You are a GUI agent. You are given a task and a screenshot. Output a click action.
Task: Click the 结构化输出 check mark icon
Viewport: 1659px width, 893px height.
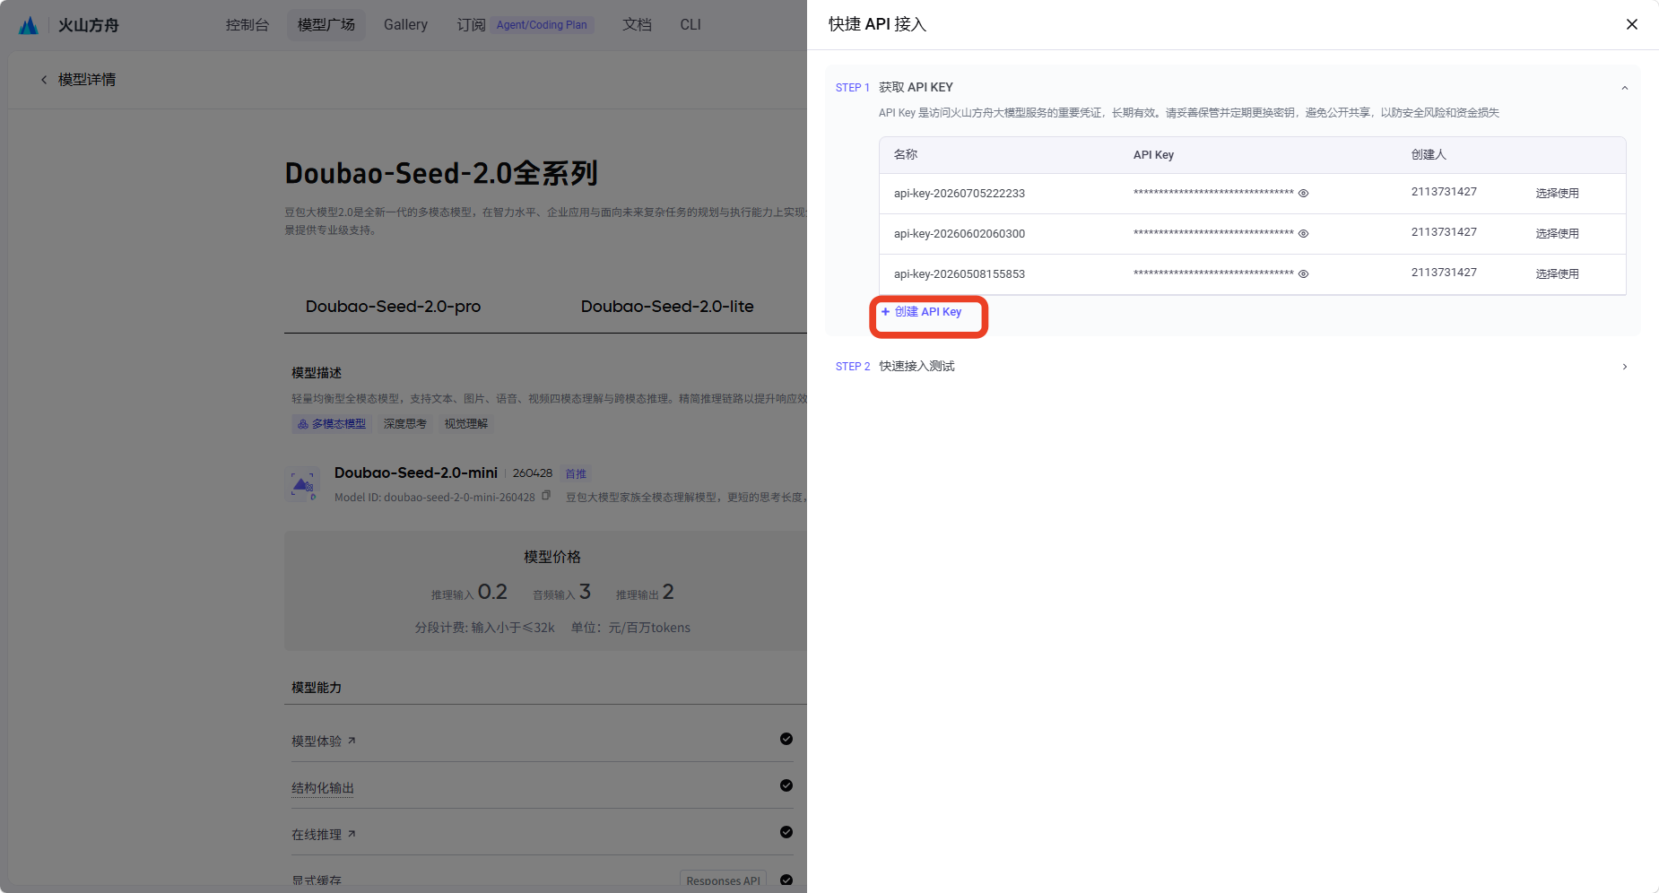tap(786, 785)
